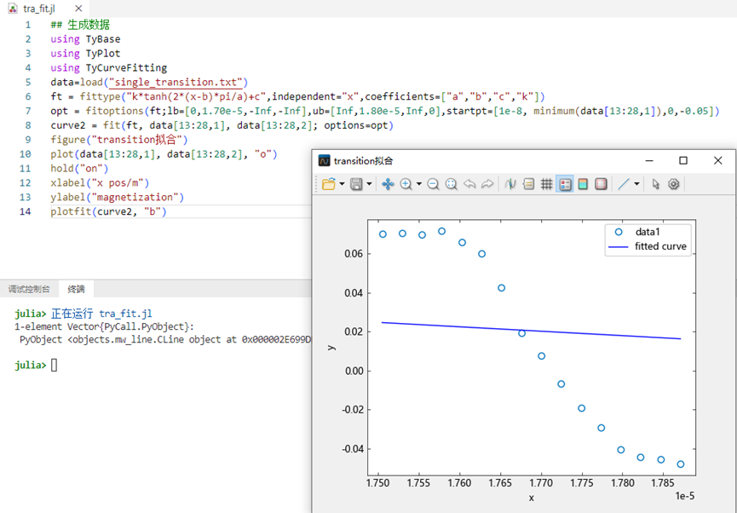Click the blue fitted curve line
Image resolution: width=737 pixels, height=513 pixels.
click(x=531, y=331)
